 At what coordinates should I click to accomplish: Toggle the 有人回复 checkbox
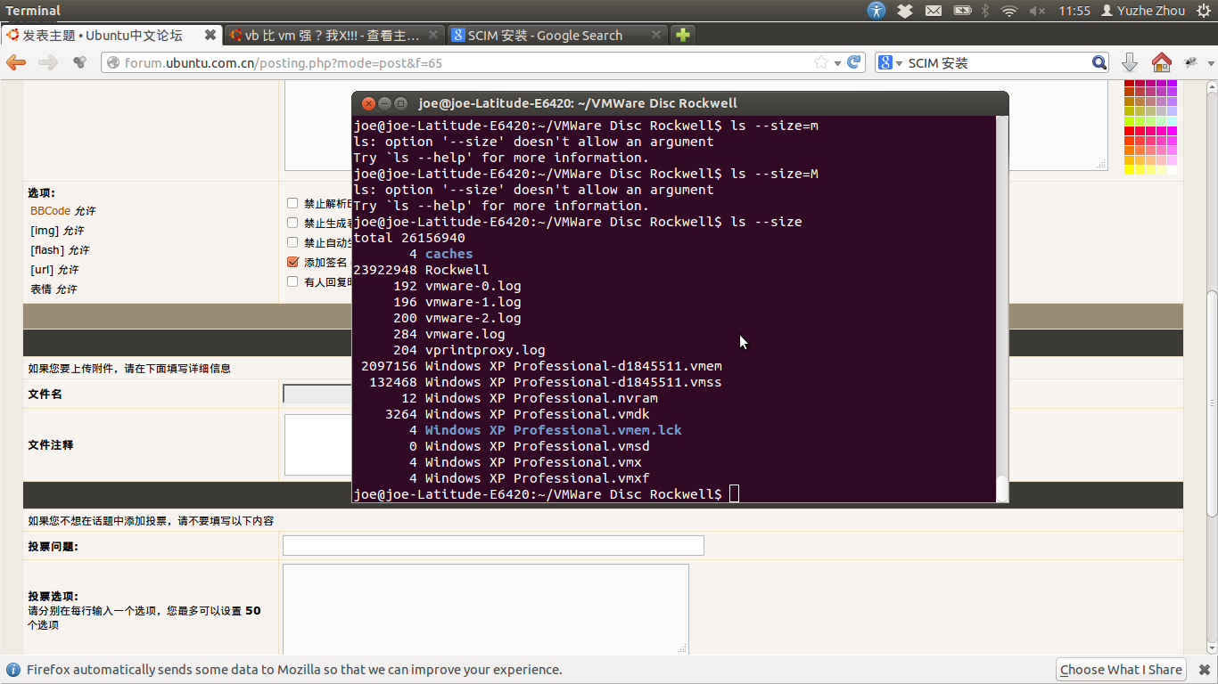[292, 281]
